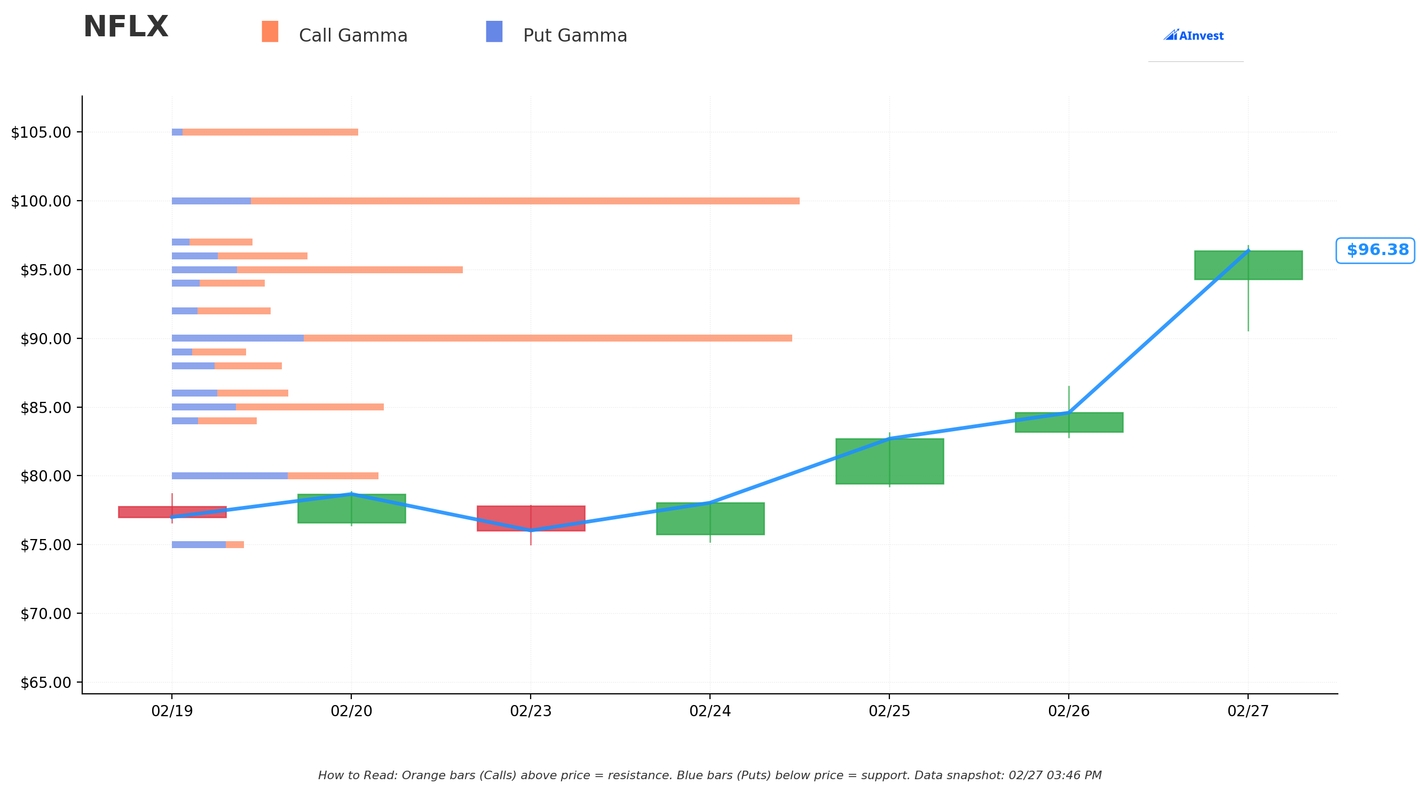Click the $105.00 y-axis label
The image size is (1420, 792).
point(41,132)
